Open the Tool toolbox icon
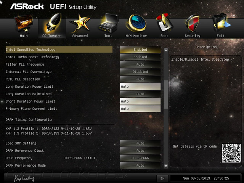Screen dimensions: 244x183 (x=108, y=23)
